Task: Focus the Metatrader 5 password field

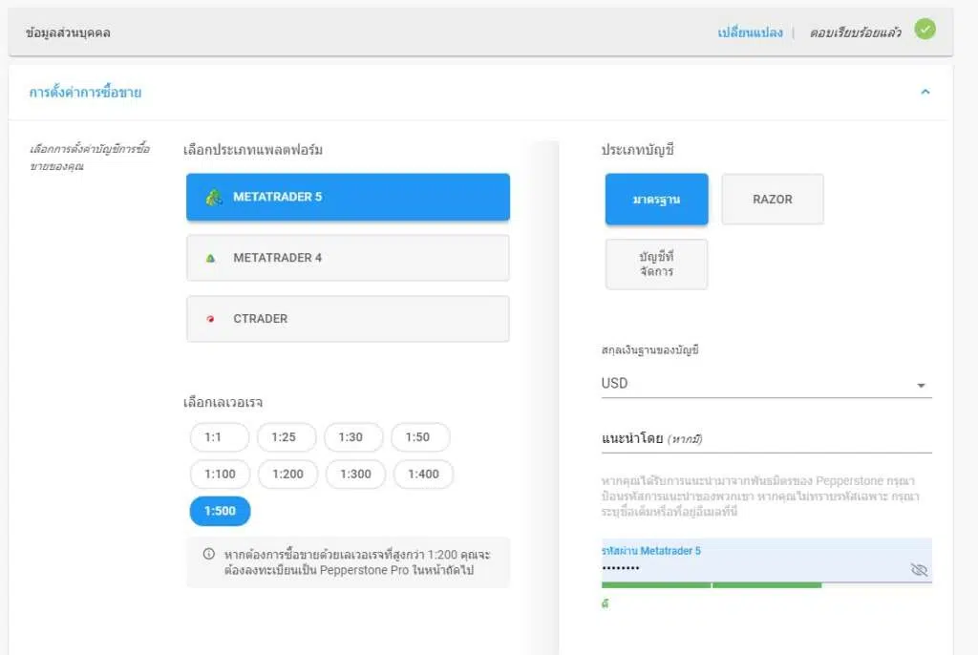Action: point(767,560)
